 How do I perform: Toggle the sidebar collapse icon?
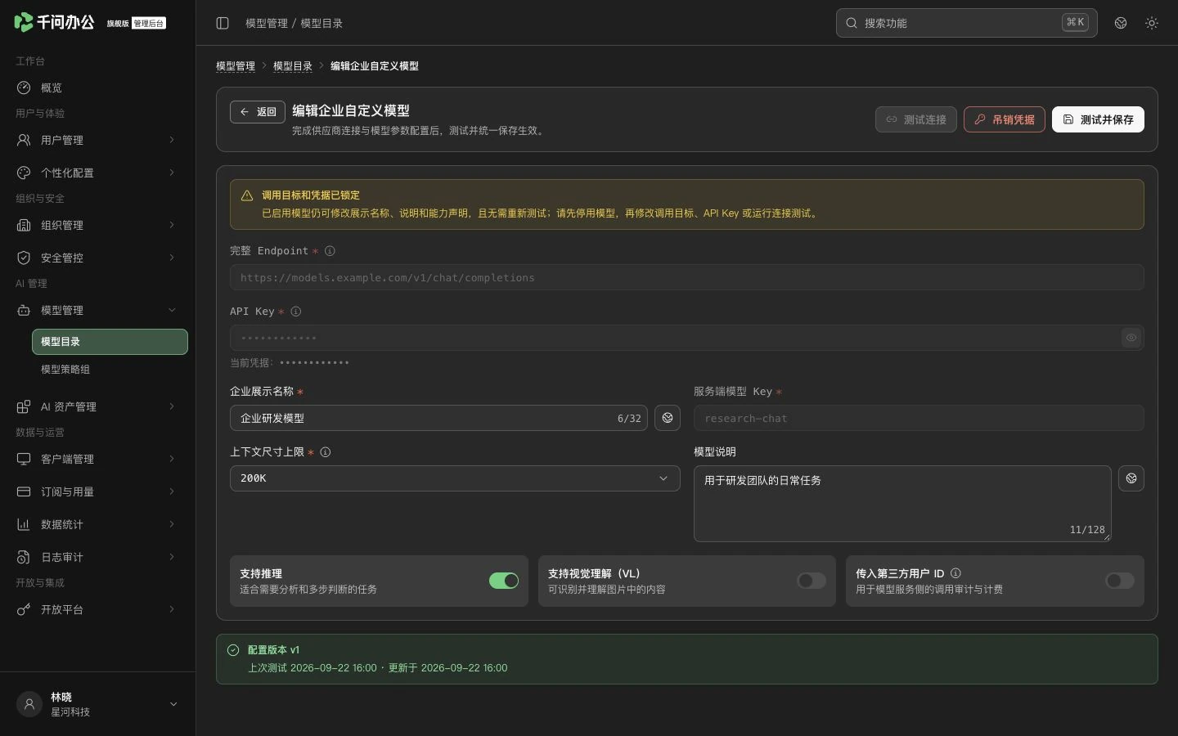[x=223, y=23]
